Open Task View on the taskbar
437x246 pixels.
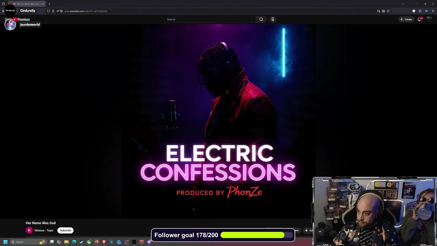(52, 242)
